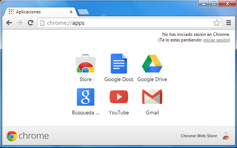237x148 pixels.
Task: Click the 'Google Drive' label
Action: (152, 80)
